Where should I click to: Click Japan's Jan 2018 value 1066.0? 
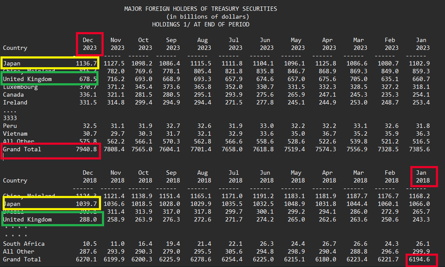point(419,204)
